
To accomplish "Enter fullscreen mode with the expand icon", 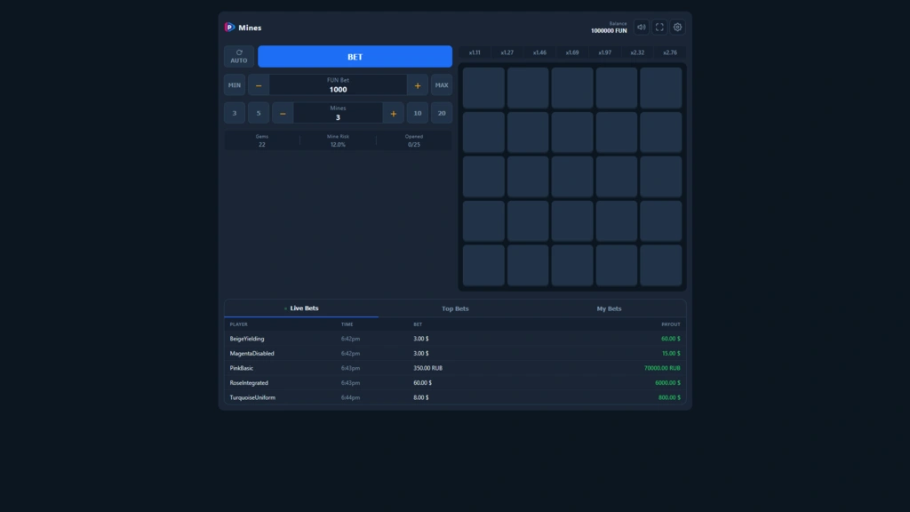I will (659, 28).
